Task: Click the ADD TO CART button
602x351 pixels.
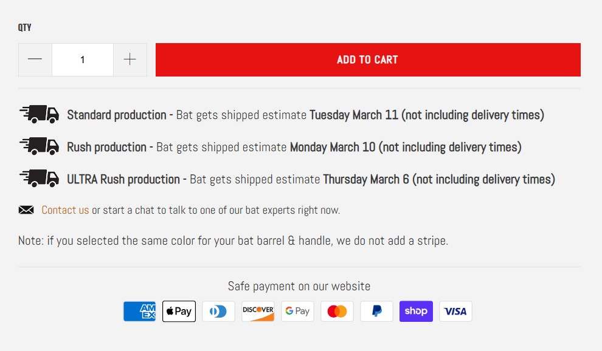Action: click(x=368, y=60)
